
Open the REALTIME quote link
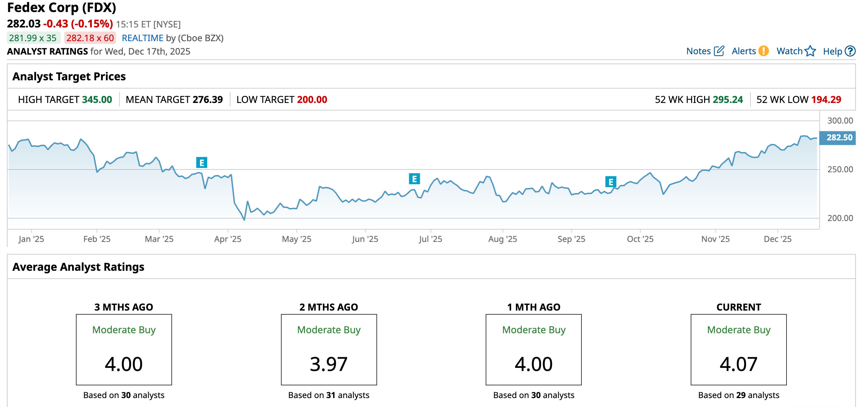[143, 38]
